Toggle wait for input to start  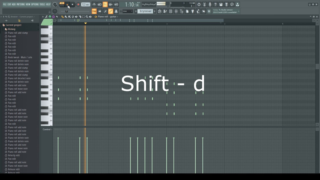pos(99,4)
